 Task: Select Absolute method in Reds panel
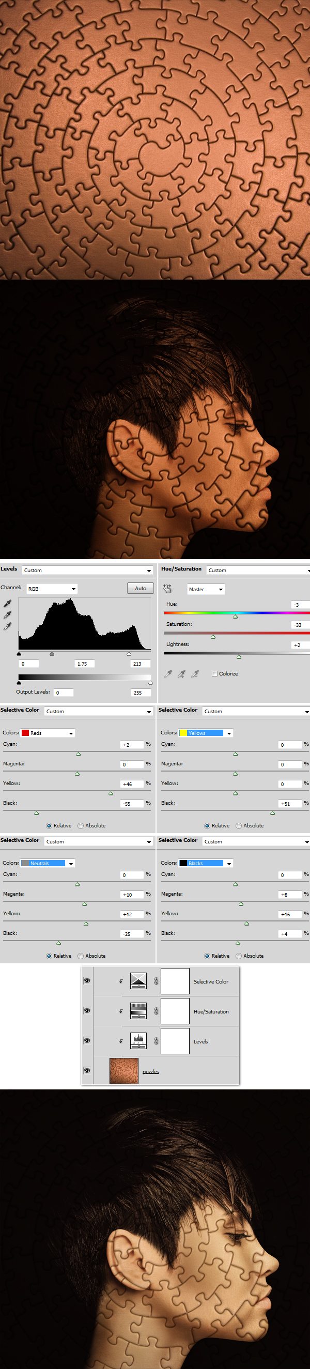[81, 825]
